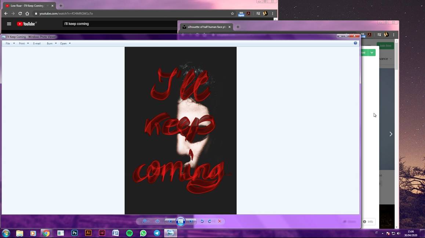Open Photoshop from the taskbar
The height and width of the screenshot is (238, 425).
click(x=75, y=233)
